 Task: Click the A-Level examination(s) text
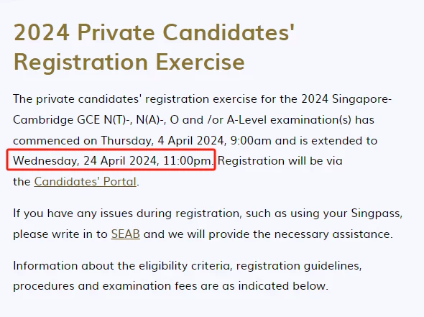click(289, 120)
